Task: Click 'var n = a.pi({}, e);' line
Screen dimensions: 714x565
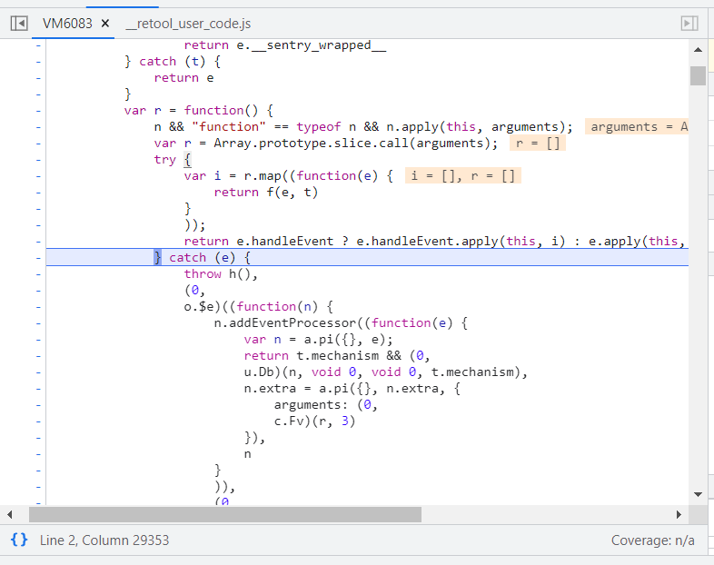Action: click(318, 340)
